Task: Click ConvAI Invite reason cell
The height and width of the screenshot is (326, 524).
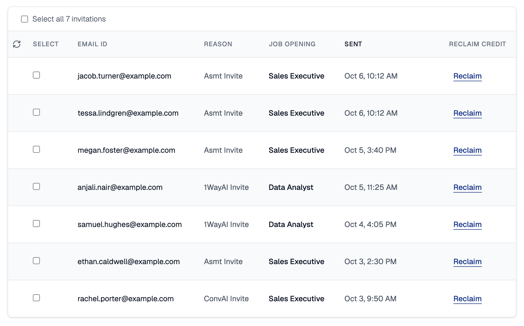Action: [226, 299]
